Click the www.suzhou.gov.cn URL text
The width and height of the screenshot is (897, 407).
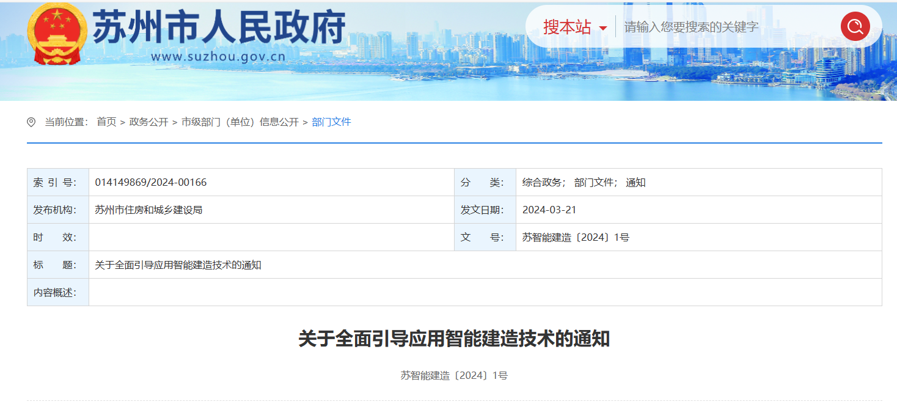(218, 57)
